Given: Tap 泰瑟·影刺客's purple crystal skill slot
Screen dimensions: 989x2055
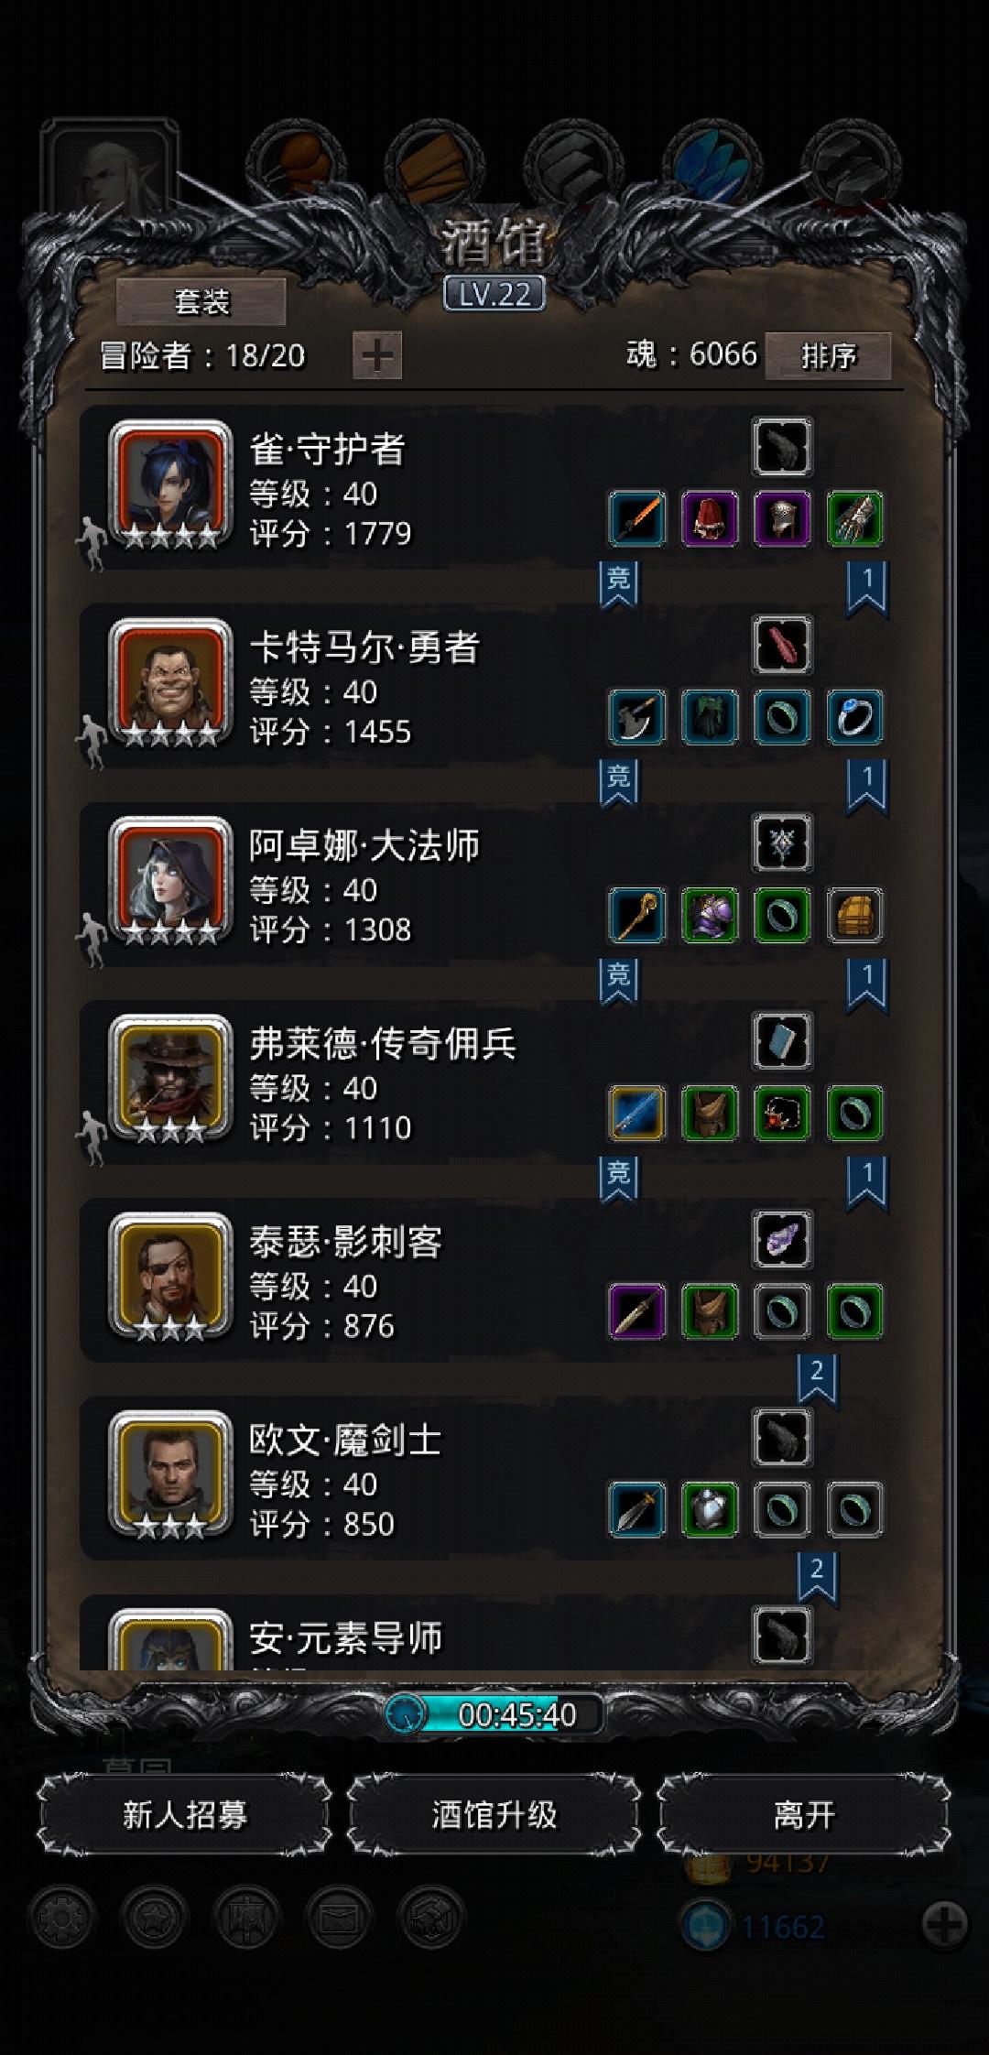Looking at the screenshot, I should 782,1239.
